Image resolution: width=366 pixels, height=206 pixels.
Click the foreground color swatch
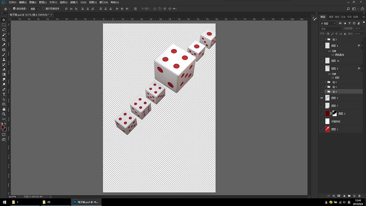click(x=3, y=128)
